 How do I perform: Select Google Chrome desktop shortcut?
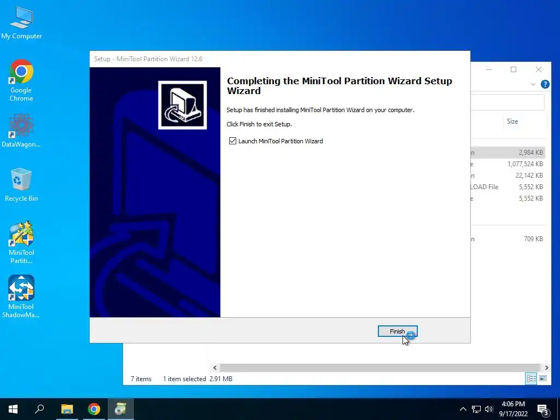pos(21,80)
